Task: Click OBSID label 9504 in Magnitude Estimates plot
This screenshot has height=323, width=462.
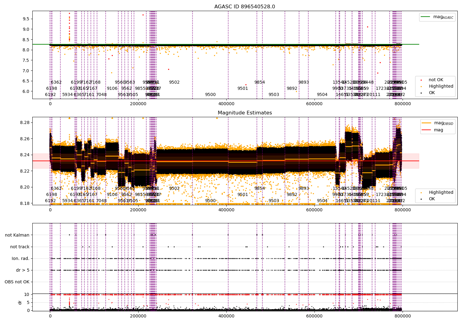Action: coord(322,201)
